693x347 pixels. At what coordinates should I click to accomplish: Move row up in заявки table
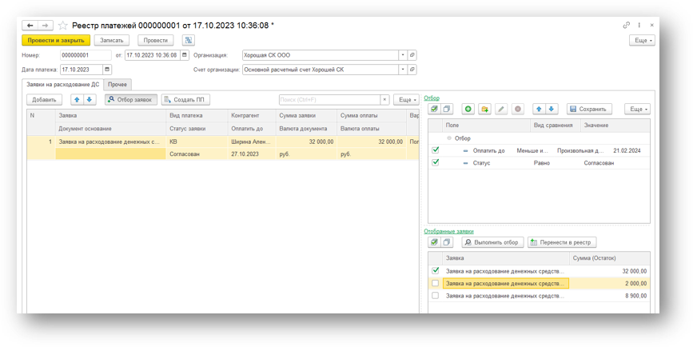coord(77,100)
